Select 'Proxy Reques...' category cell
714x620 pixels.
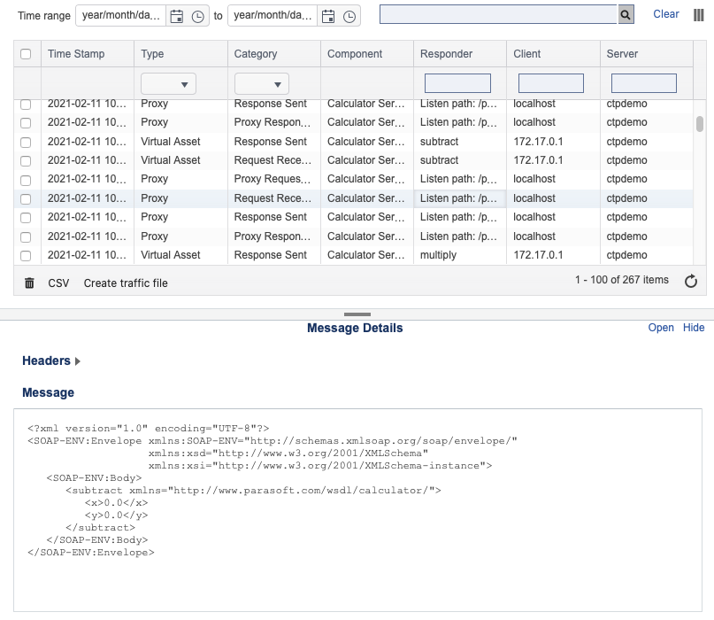pos(273,179)
